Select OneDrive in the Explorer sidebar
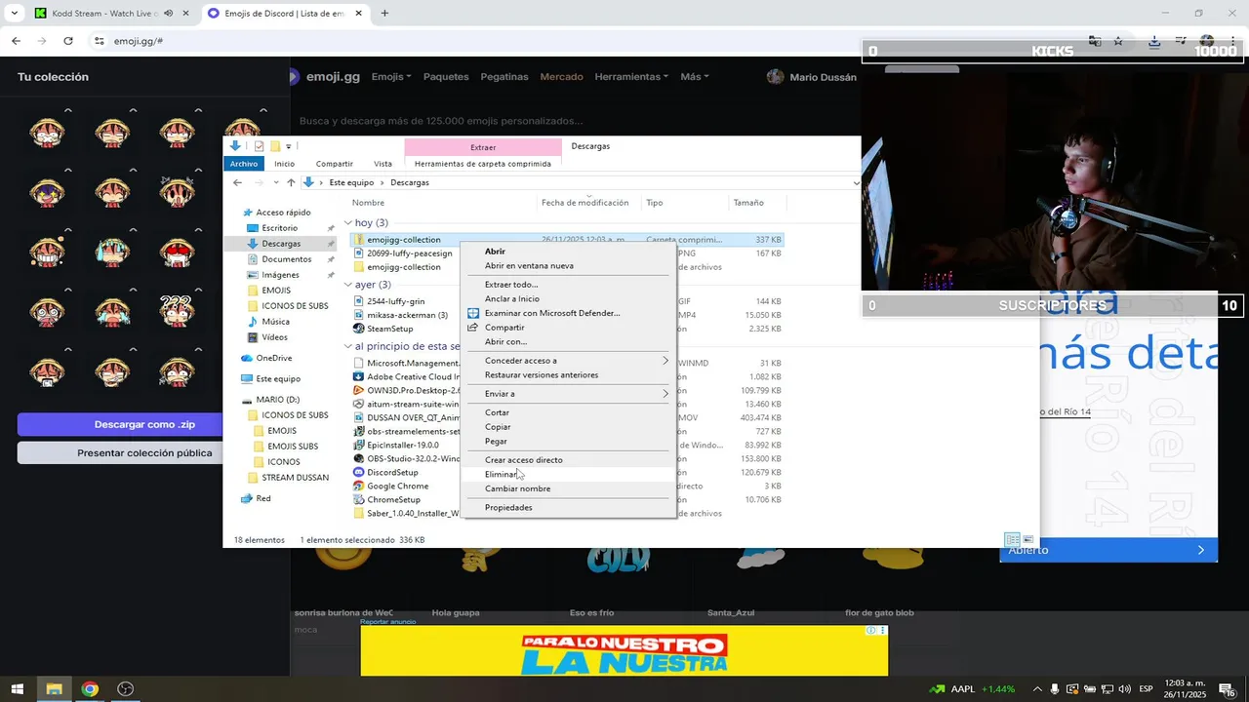This screenshot has width=1249, height=702. (266, 358)
